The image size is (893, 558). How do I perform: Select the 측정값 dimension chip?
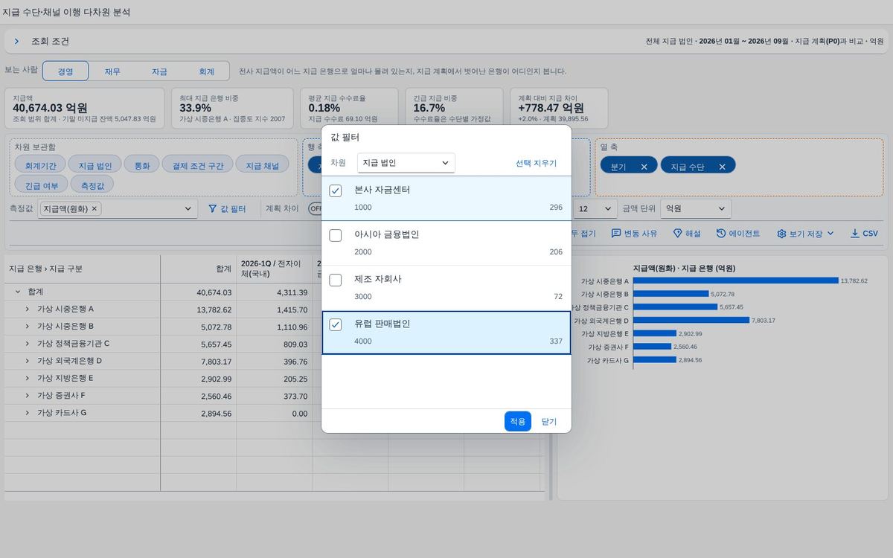point(92,185)
